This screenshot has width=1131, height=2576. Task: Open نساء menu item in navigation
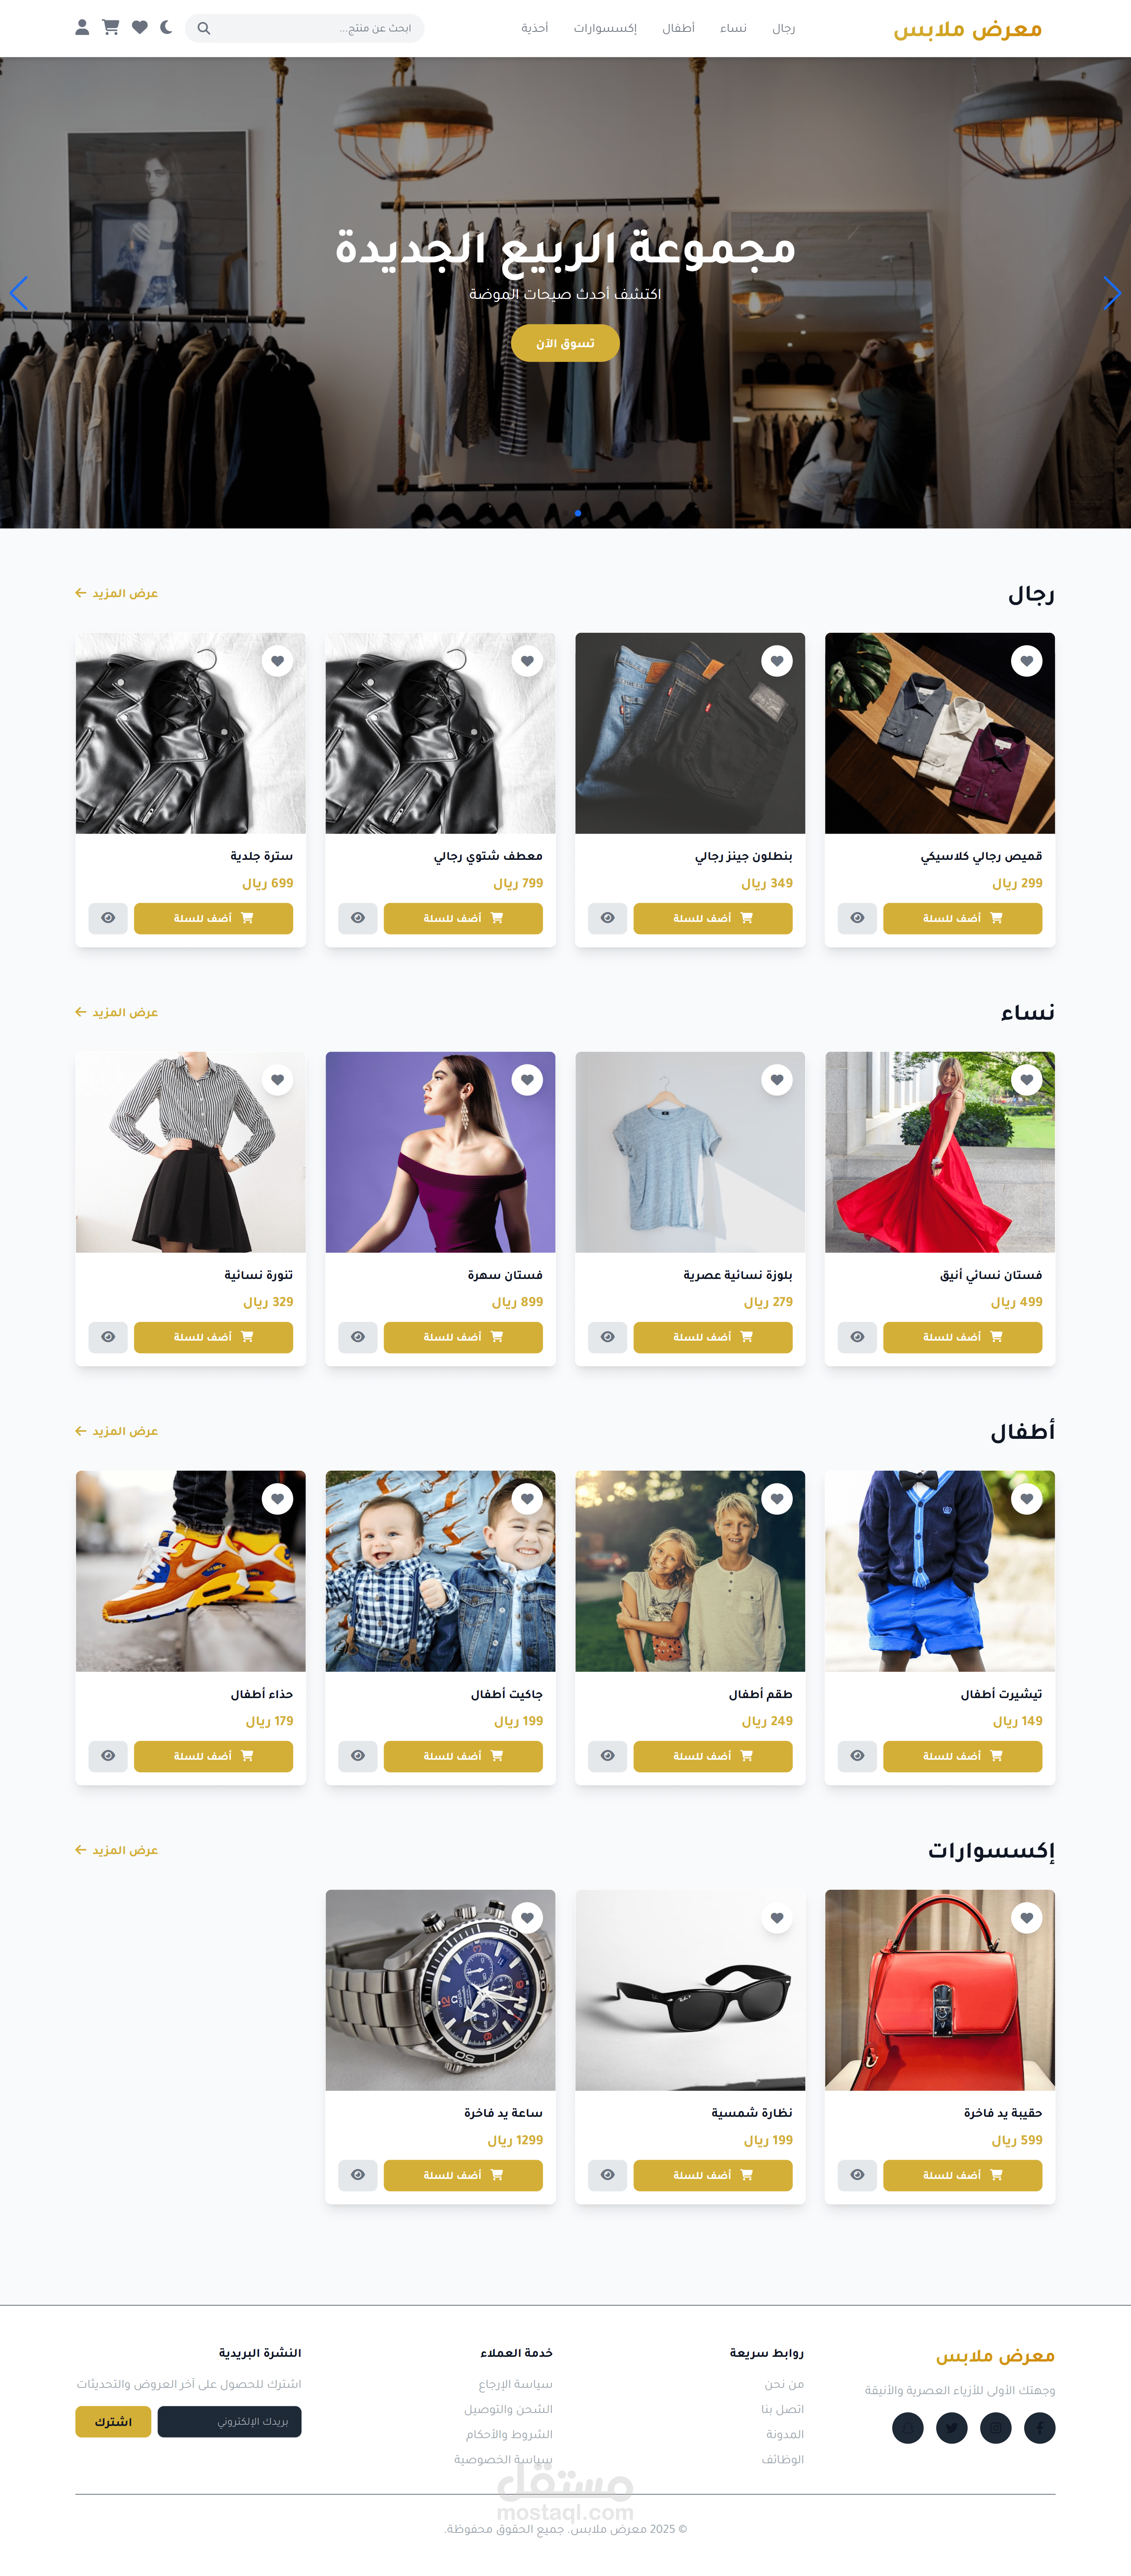[733, 28]
